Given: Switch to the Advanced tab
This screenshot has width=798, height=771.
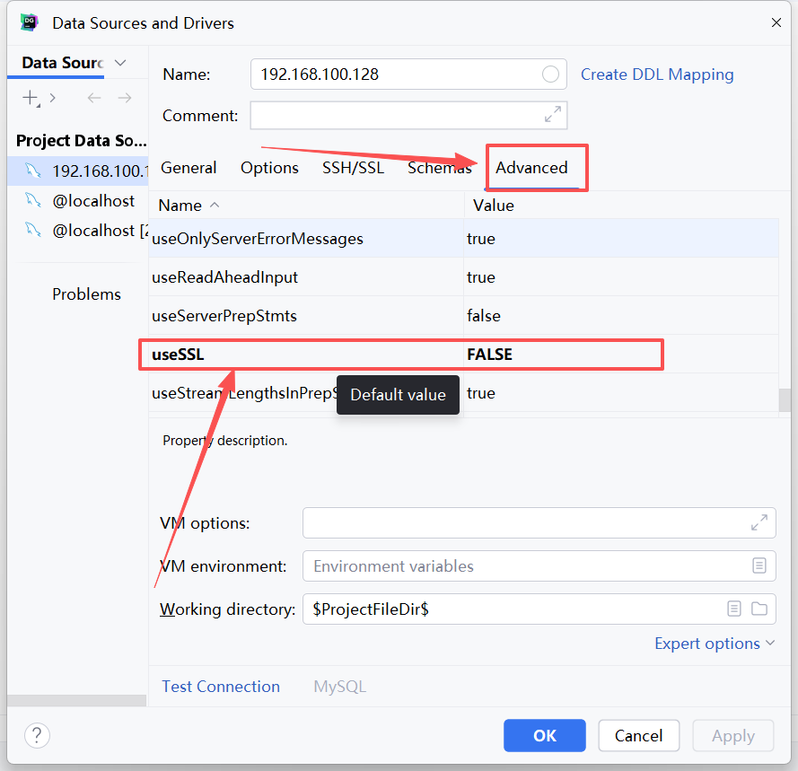Looking at the screenshot, I should 531,168.
